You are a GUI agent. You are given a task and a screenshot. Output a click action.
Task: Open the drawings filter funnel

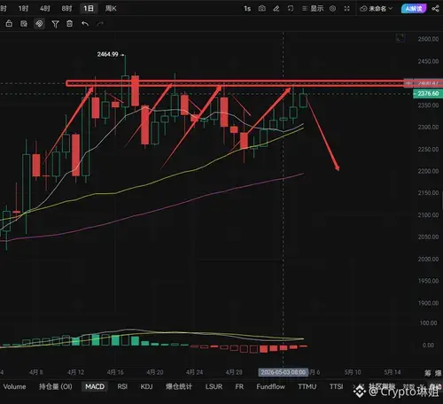click(55, 24)
